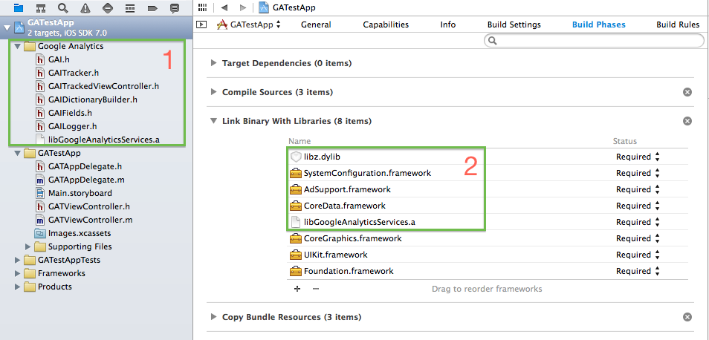Change UIKit.framework status popup
The height and width of the screenshot is (340, 709).
(x=638, y=255)
